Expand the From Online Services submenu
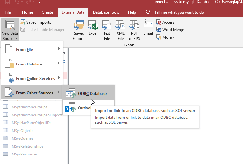This screenshot has width=243, height=164. coord(32,78)
